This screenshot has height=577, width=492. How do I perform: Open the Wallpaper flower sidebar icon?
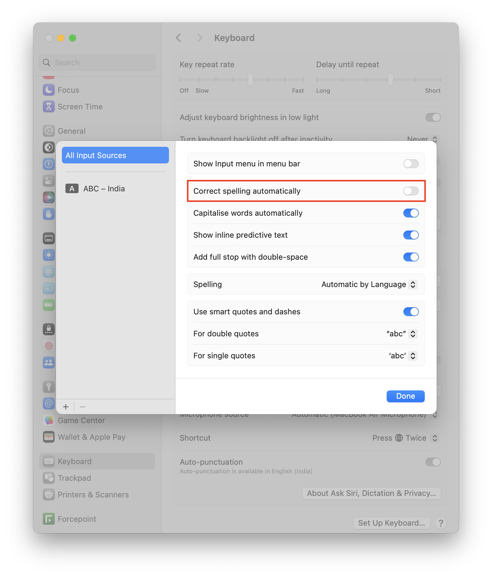point(49,272)
